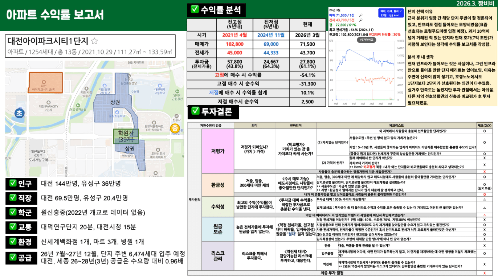The image size is (498, 279).
Task: Click the 전저점 (5년내) column header
Action: point(271,24)
